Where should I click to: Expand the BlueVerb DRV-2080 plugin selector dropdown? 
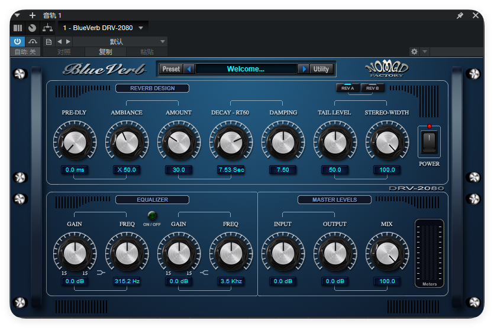141,28
